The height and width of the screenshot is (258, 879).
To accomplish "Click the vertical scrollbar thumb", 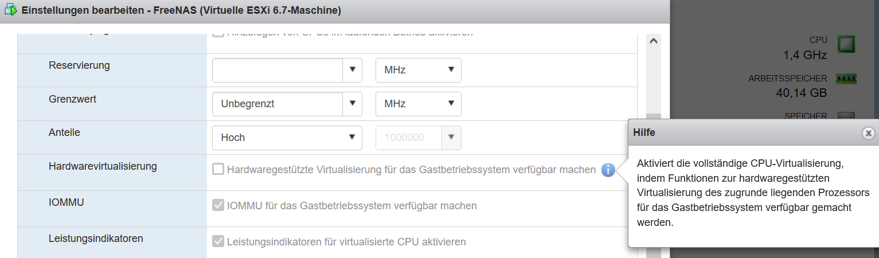I will click(x=653, y=116).
